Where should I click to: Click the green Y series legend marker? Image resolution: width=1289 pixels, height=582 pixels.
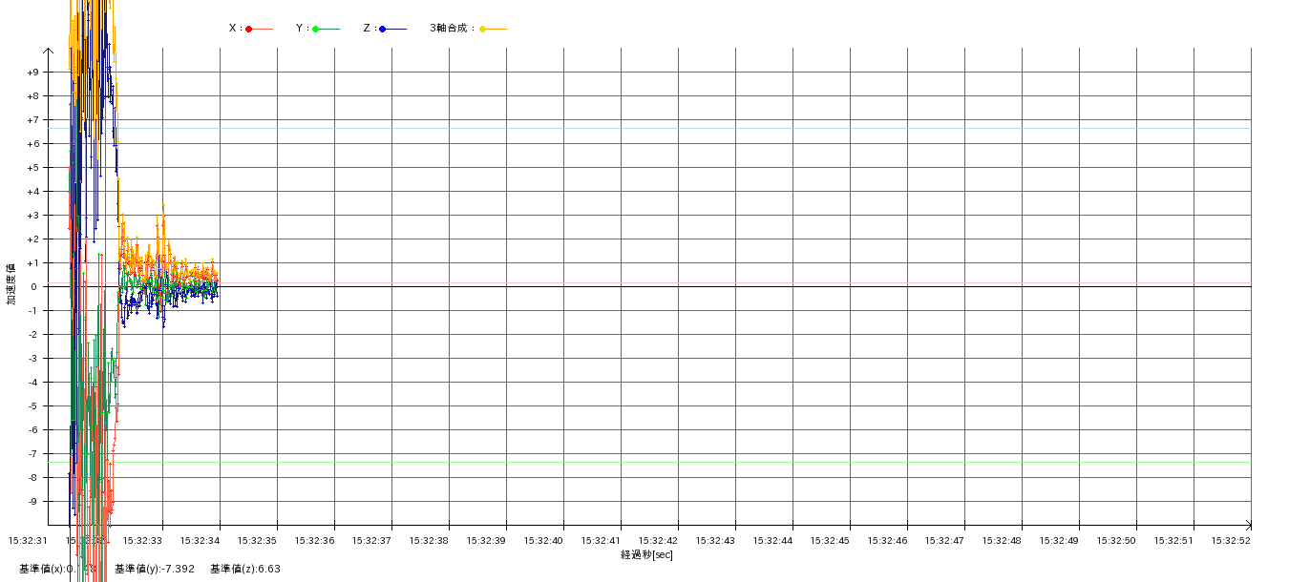[316, 29]
